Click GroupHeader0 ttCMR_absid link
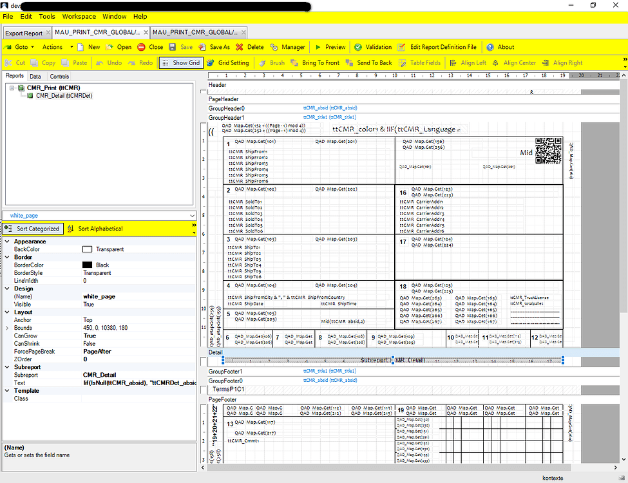The image size is (628, 483). (x=330, y=108)
